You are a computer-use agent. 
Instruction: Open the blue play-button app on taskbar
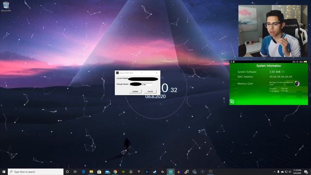pos(202,172)
